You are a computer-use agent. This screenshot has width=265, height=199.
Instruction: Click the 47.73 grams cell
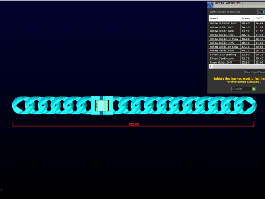247,46
